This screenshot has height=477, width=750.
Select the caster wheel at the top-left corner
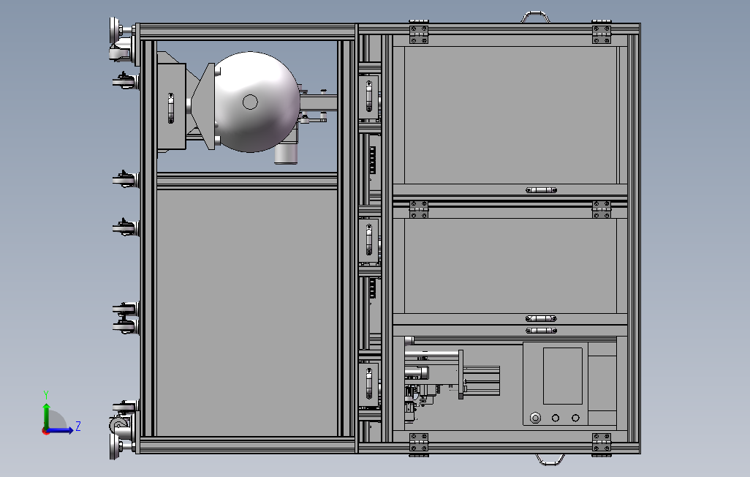120,52
